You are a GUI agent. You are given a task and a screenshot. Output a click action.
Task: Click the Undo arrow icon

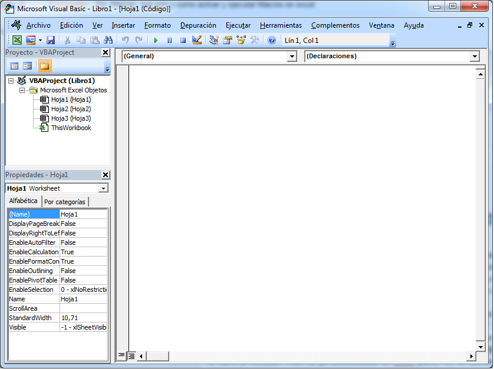(x=126, y=40)
